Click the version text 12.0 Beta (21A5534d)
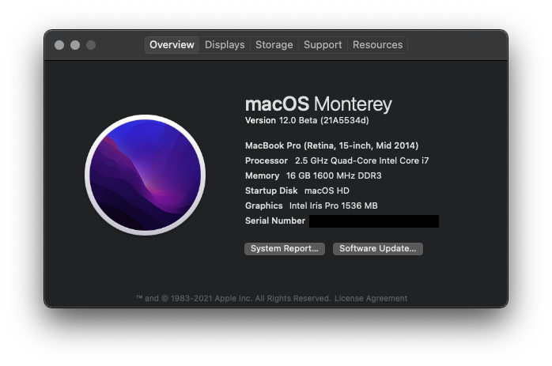552x366 pixels. coord(324,121)
